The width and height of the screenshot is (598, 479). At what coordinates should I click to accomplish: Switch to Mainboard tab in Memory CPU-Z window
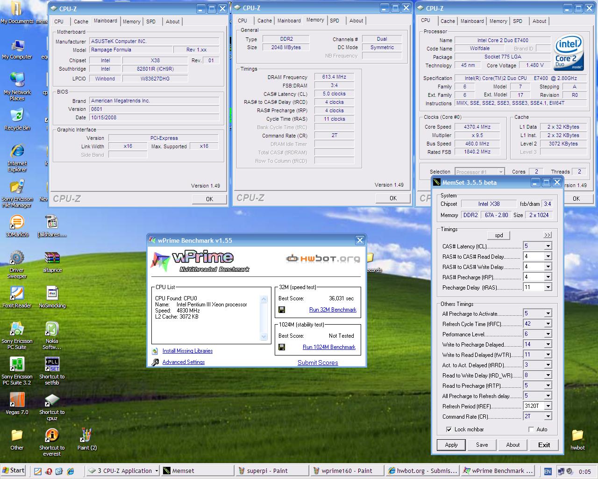pos(289,21)
